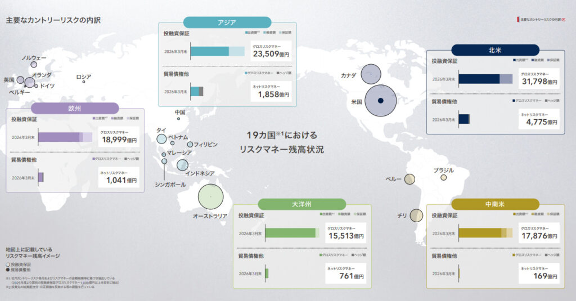Click the カナダ bubble on the map

click(x=371, y=74)
